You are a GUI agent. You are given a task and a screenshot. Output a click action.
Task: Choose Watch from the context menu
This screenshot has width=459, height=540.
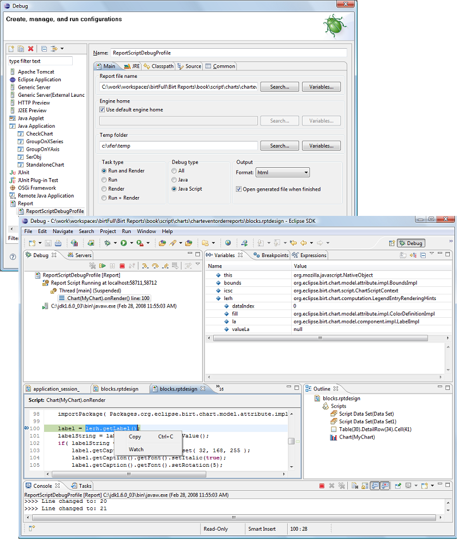pyautogui.click(x=136, y=450)
